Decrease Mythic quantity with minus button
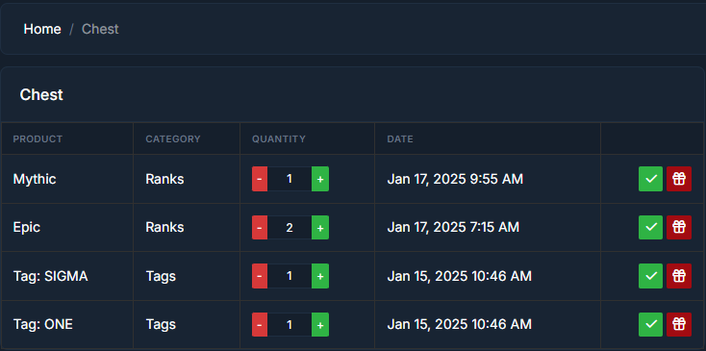The image size is (706, 351). click(x=260, y=179)
